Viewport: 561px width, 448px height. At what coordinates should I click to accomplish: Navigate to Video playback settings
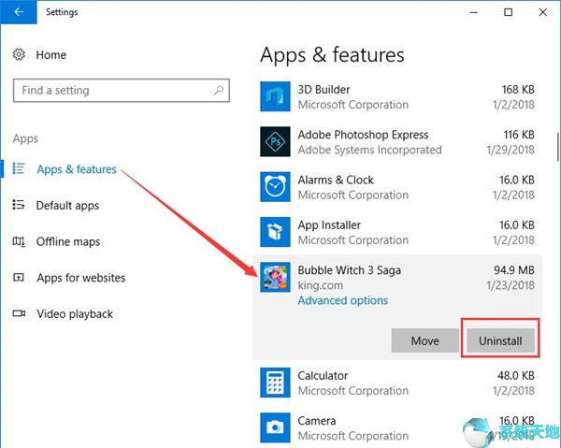tap(74, 314)
